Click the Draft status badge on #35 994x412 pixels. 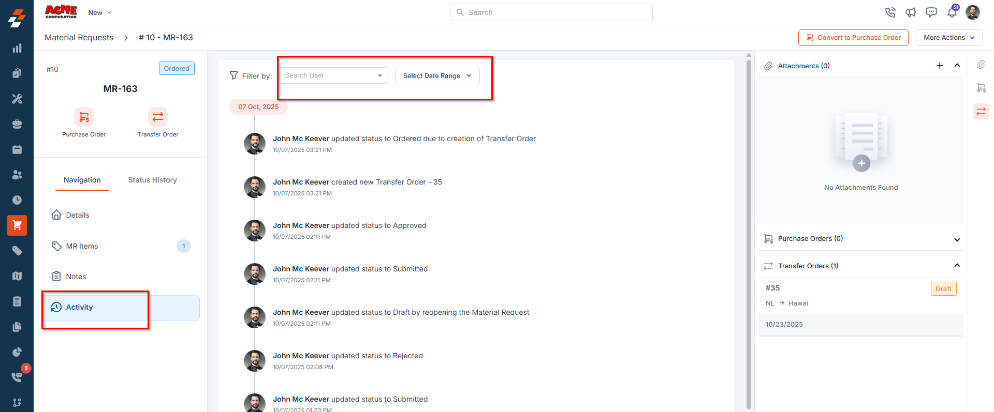pyautogui.click(x=943, y=288)
